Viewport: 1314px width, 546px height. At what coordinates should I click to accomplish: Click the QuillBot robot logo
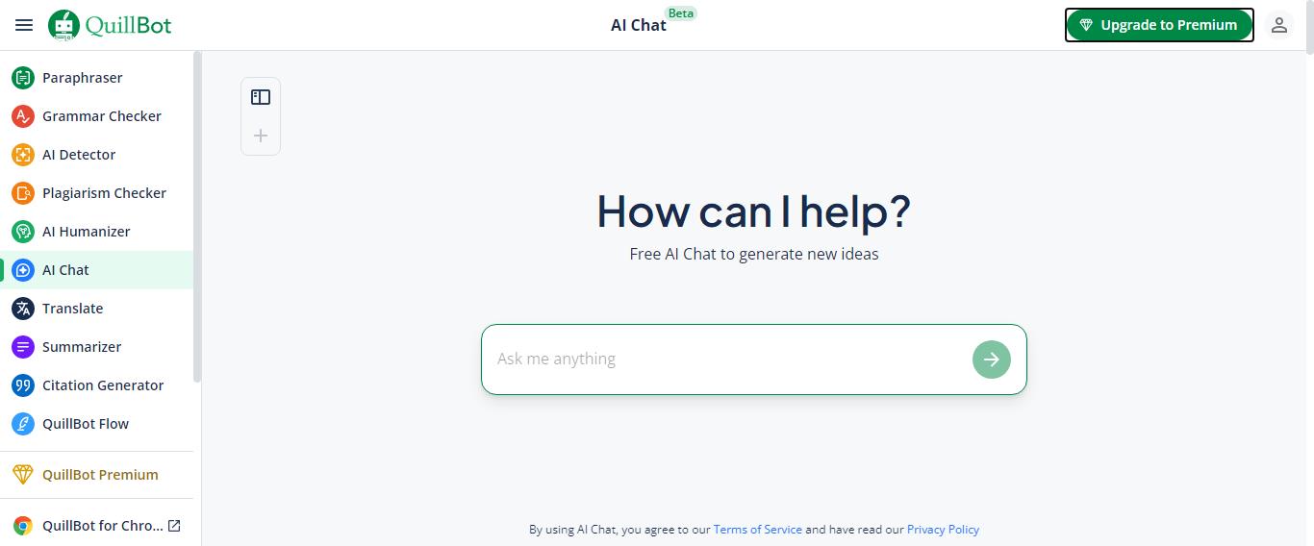click(x=64, y=25)
